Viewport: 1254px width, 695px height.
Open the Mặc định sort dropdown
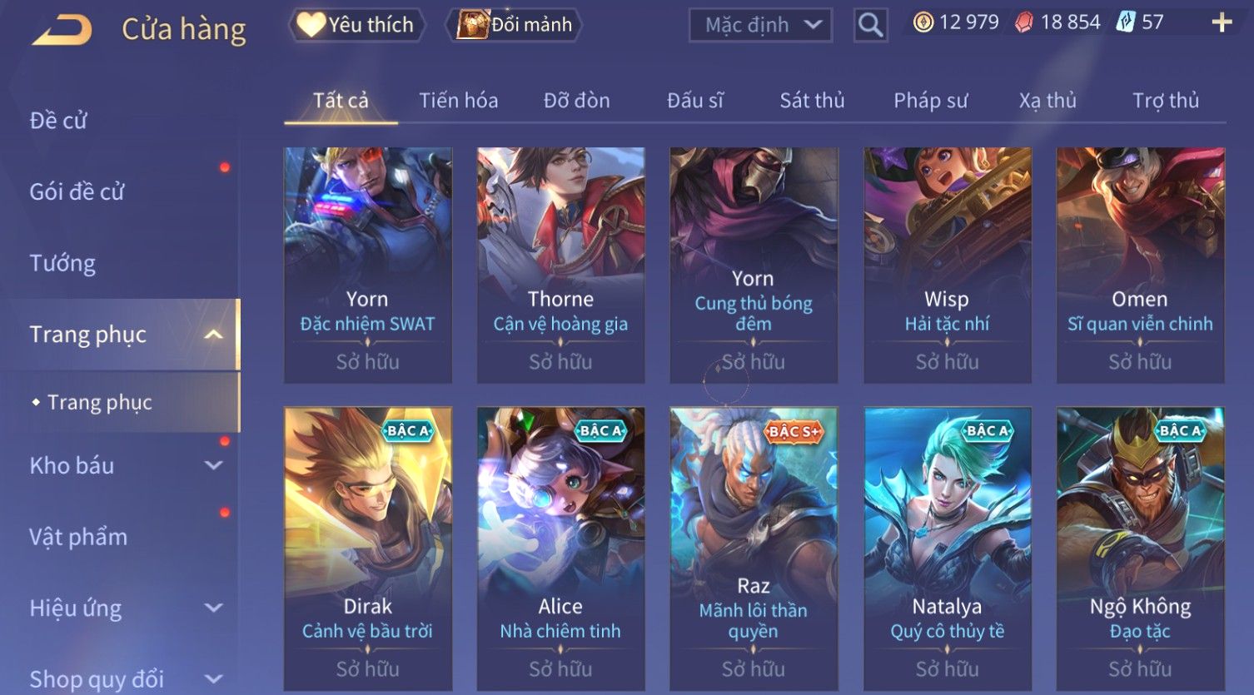(x=760, y=25)
